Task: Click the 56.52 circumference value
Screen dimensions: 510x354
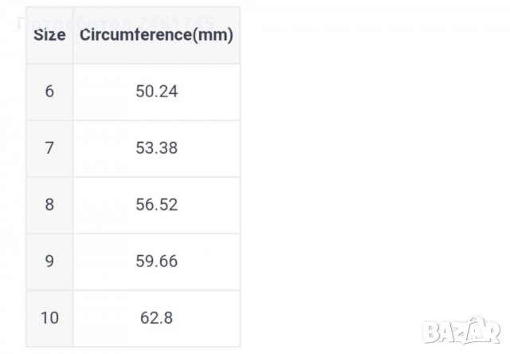Action: pyautogui.click(x=156, y=205)
